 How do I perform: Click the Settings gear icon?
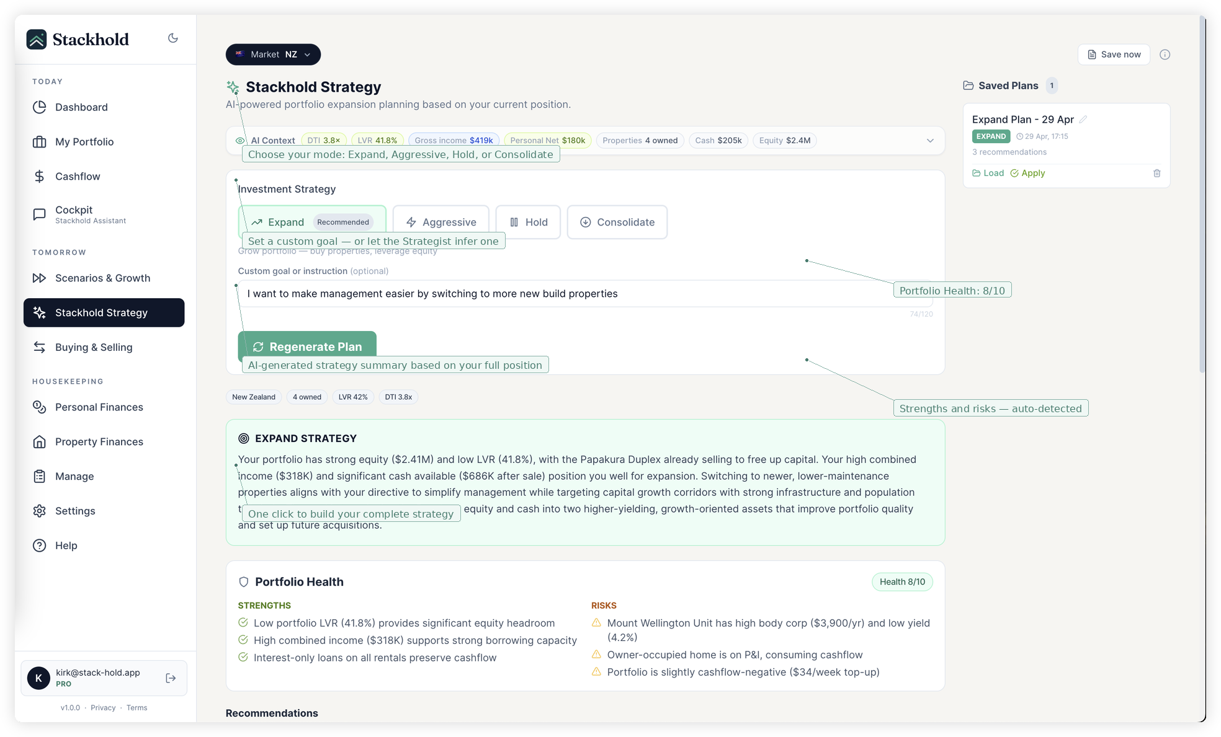pyautogui.click(x=40, y=511)
